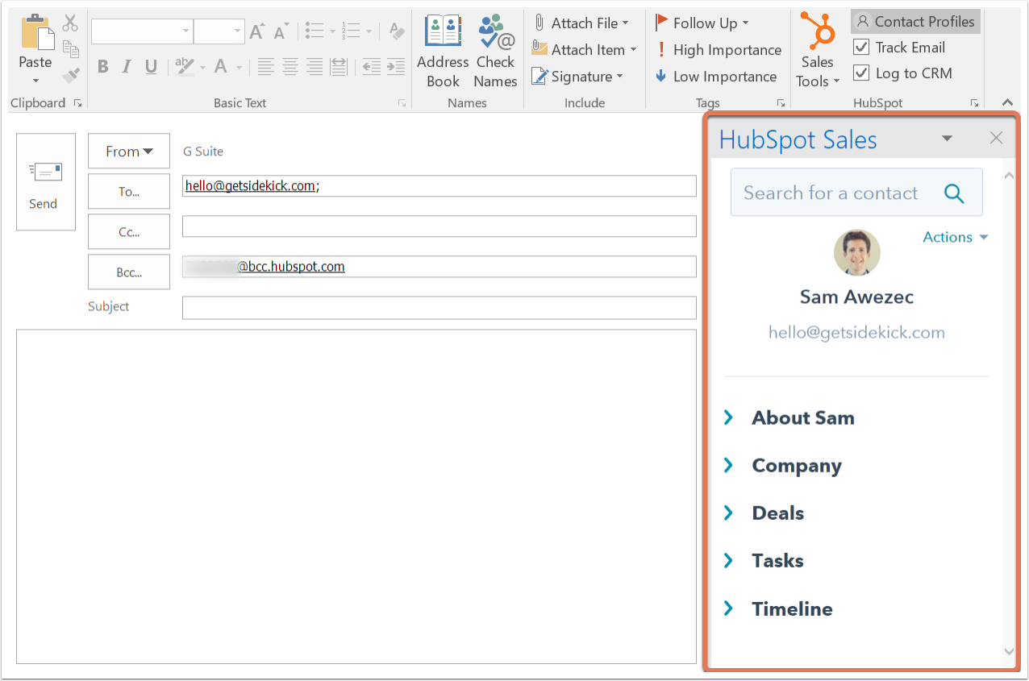Open the highlight color dropdown arrow
1029x681 pixels.
point(202,68)
